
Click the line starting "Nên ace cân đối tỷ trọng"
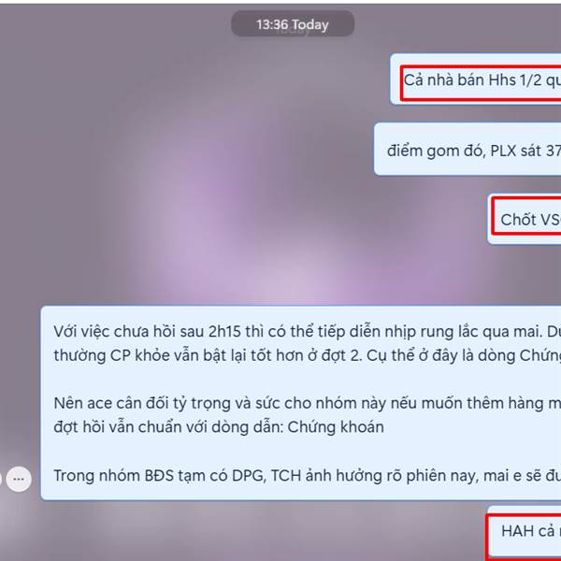[307, 403]
